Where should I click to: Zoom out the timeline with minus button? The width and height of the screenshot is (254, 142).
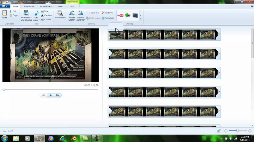226,131
